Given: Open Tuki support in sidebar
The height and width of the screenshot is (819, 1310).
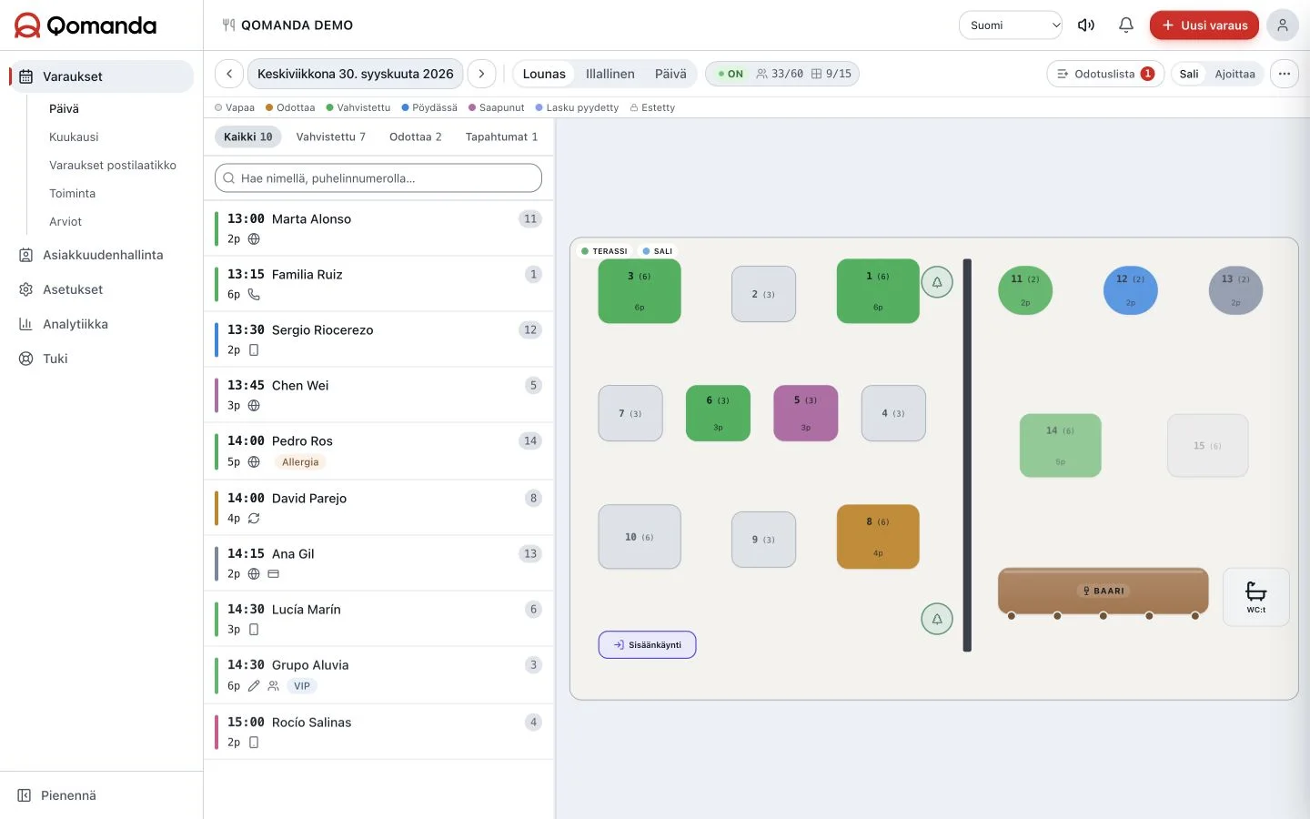Looking at the screenshot, I should pyautogui.click(x=55, y=359).
